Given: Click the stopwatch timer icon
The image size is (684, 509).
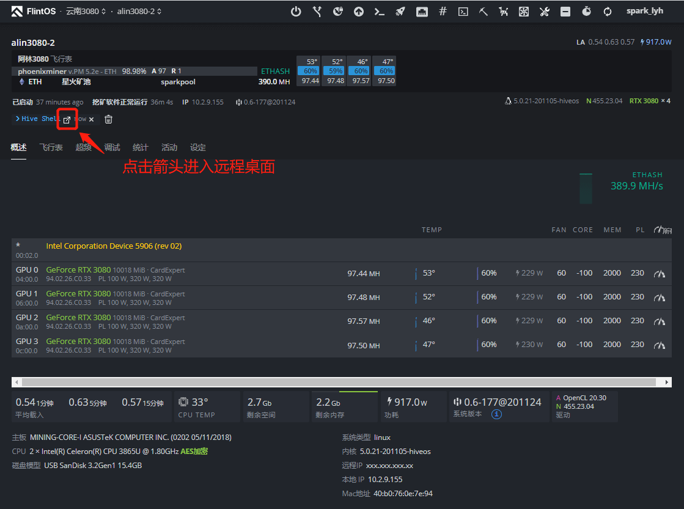Looking at the screenshot, I should click(x=586, y=11).
